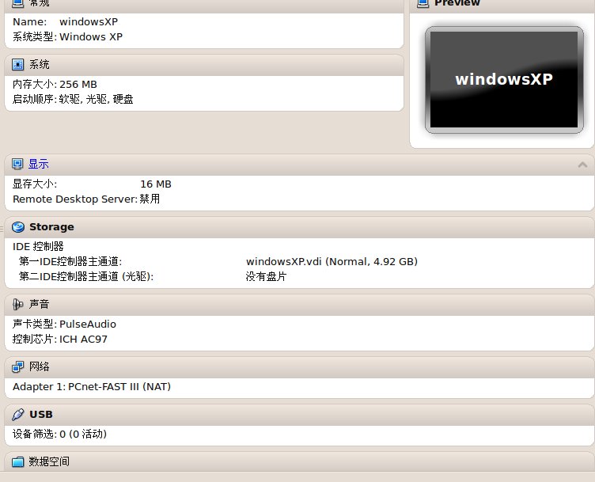Viewport: 595px width, 482px height.
Task: Collapse the 显示 section with chevron
Action: coord(582,165)
